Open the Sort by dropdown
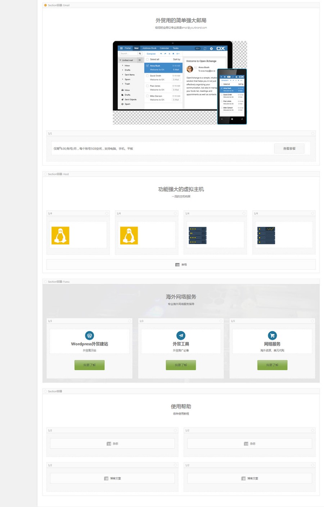324x507 pixels. 176,59
